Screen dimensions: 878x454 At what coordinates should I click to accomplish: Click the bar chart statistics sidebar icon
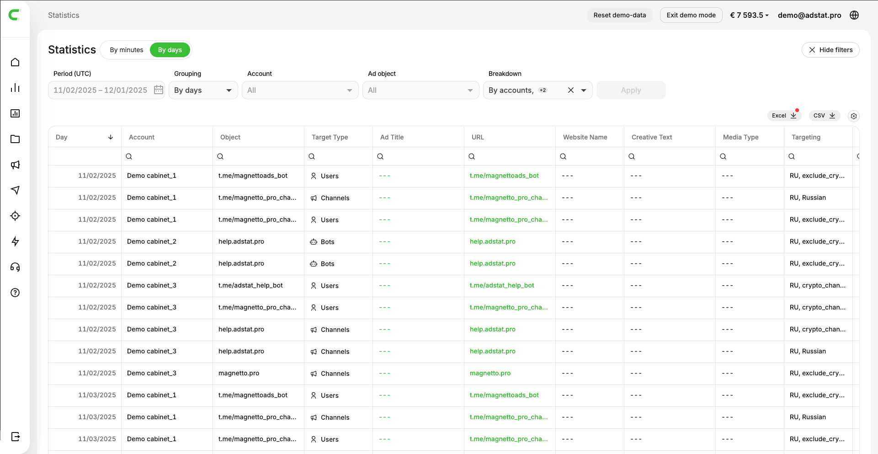(15, 88)
